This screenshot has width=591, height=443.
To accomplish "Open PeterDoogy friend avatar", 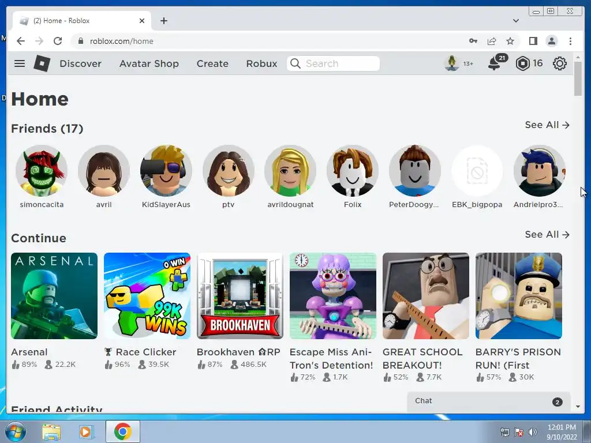I will click(415, 171).
